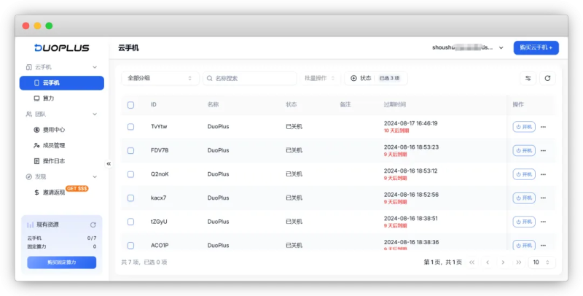
Task: Click the DuoPlus logo
Action: pyautogui.click(x=62, y=47)
